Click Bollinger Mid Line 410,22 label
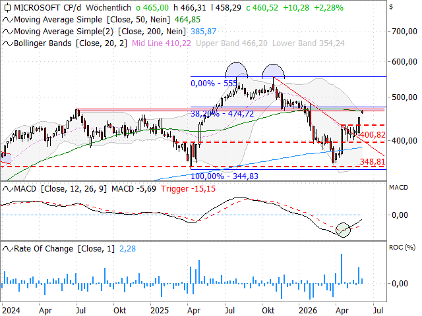The height and width of the screenshot is (316, 422). pyautogui.click(x=162, y=43)
